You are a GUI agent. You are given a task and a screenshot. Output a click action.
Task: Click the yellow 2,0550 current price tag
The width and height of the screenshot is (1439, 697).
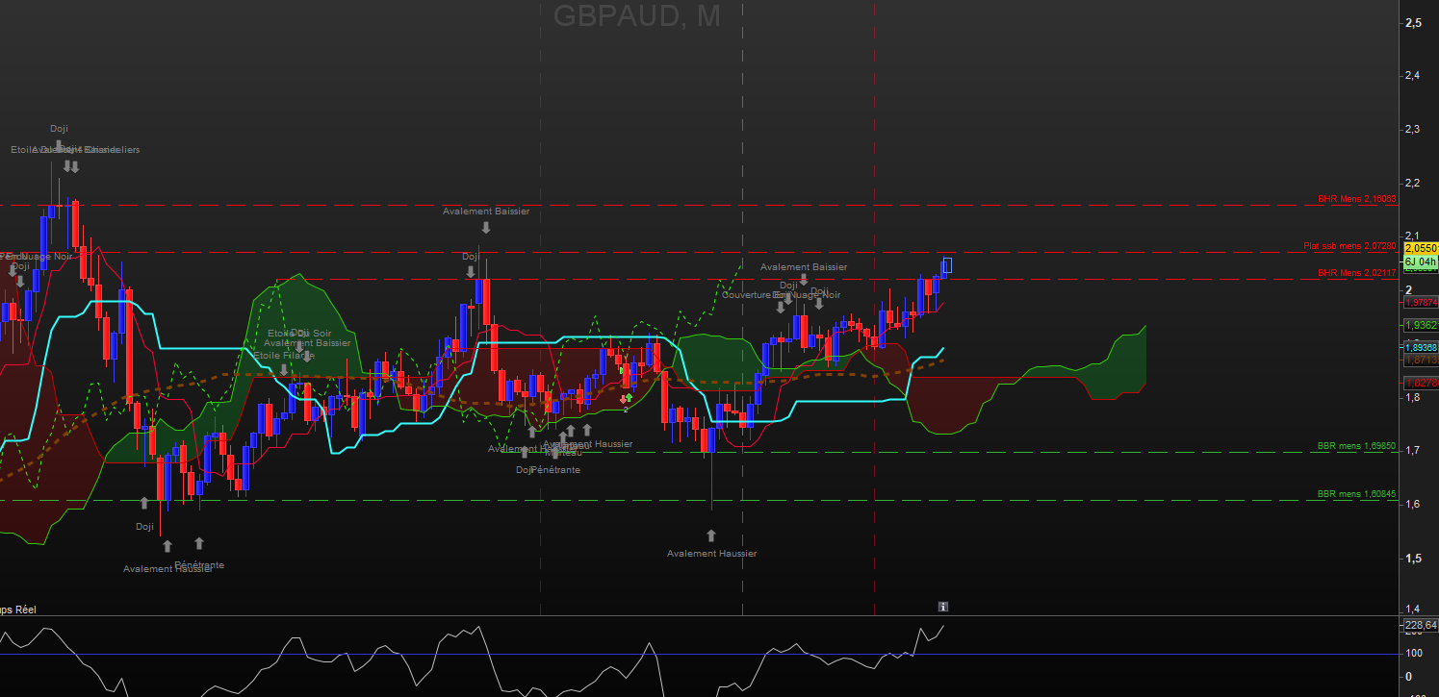(x=1419, y=248)
